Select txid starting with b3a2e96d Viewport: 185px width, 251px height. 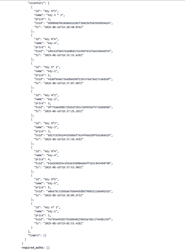[79, 163]
